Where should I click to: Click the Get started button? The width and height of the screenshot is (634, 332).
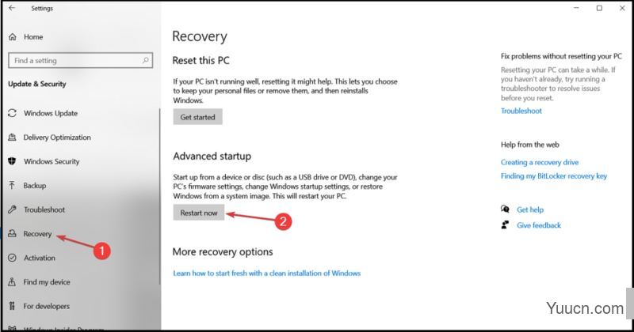pyautogui.click(x=197, y=117)
